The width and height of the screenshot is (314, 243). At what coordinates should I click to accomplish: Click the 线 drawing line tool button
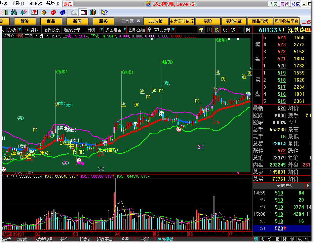[x=225, y=30]
